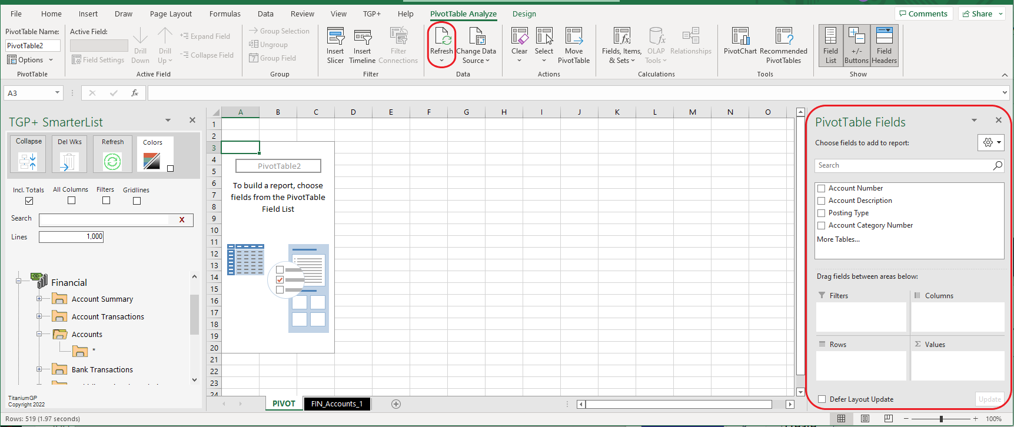Switch to Normal view in status bar
This screenshot has height=427, width=1014.
click(842, 419)
